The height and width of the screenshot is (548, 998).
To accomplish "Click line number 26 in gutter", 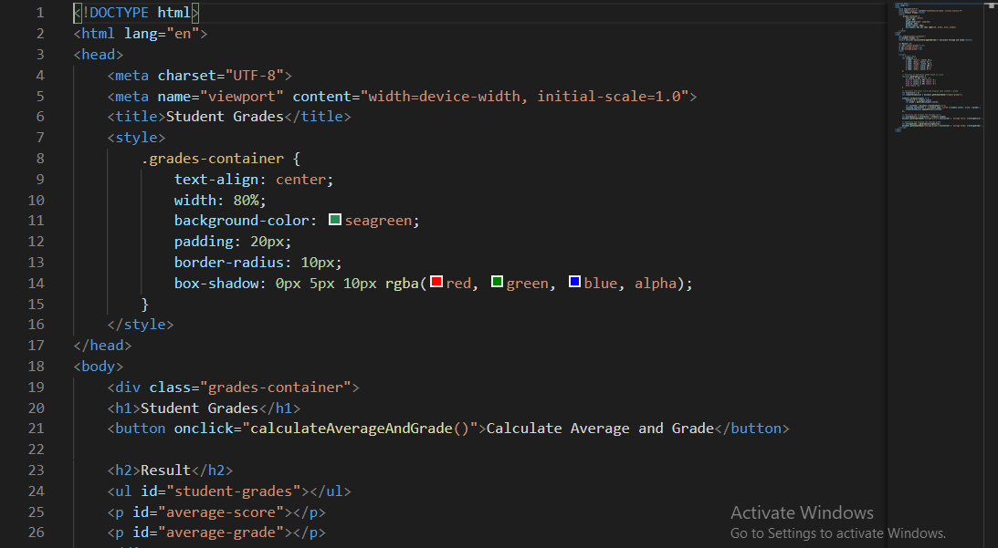I will [x=37, y=532].
